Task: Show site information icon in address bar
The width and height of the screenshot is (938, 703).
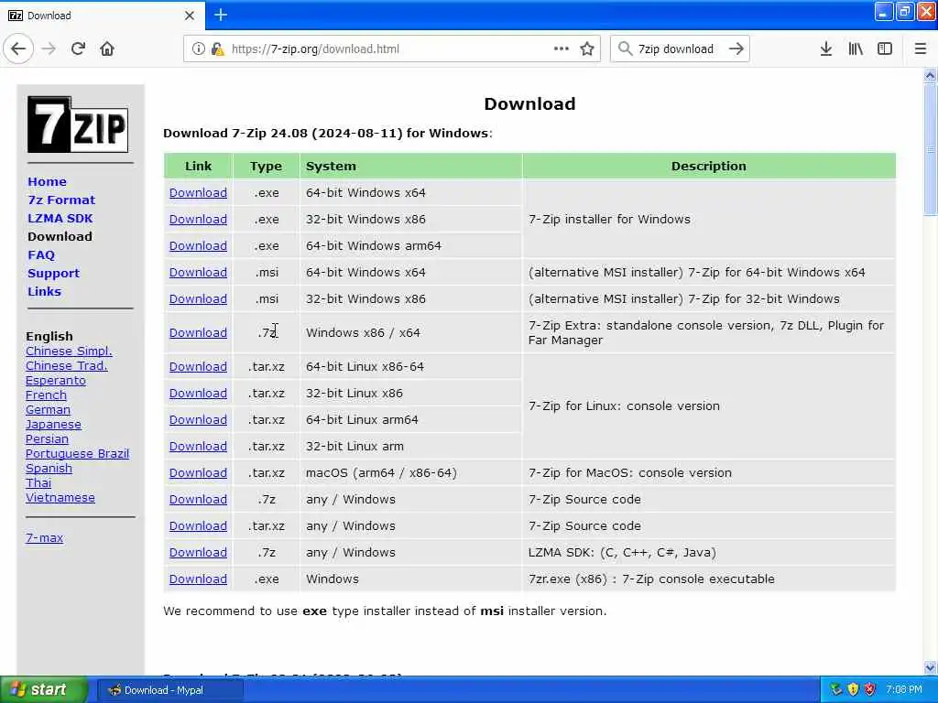Action: 198,49
